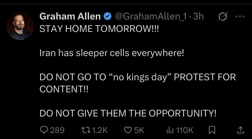Click the 3h timestamp
This screenshot has height=139, width=252.
[x=198, y=16]
